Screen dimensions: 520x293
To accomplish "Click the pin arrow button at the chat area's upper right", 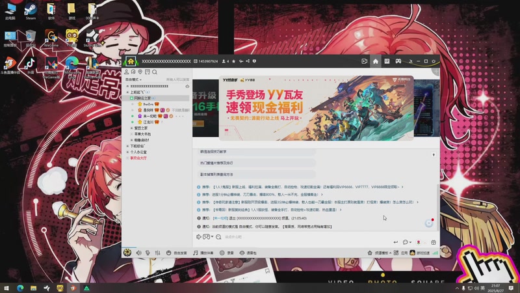I will [x=434, y=155].
